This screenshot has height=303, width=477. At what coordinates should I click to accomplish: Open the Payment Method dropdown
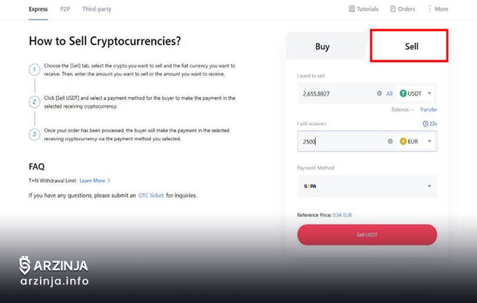pos(429,186)
